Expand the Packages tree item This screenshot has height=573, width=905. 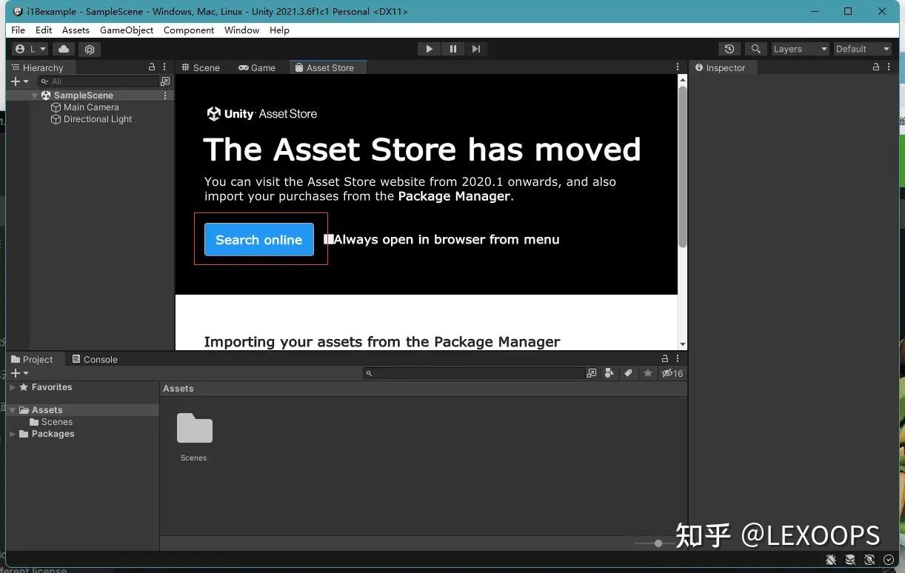coord(12,434)
